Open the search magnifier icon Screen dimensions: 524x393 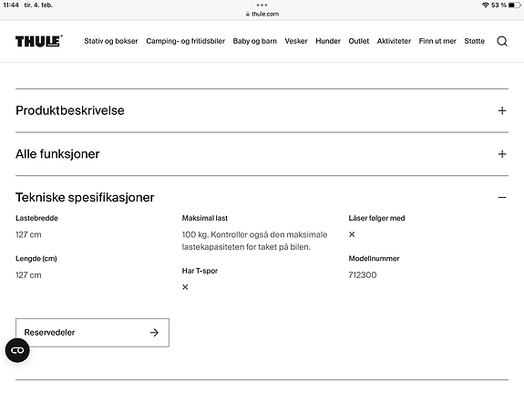(x=502, y=41)
